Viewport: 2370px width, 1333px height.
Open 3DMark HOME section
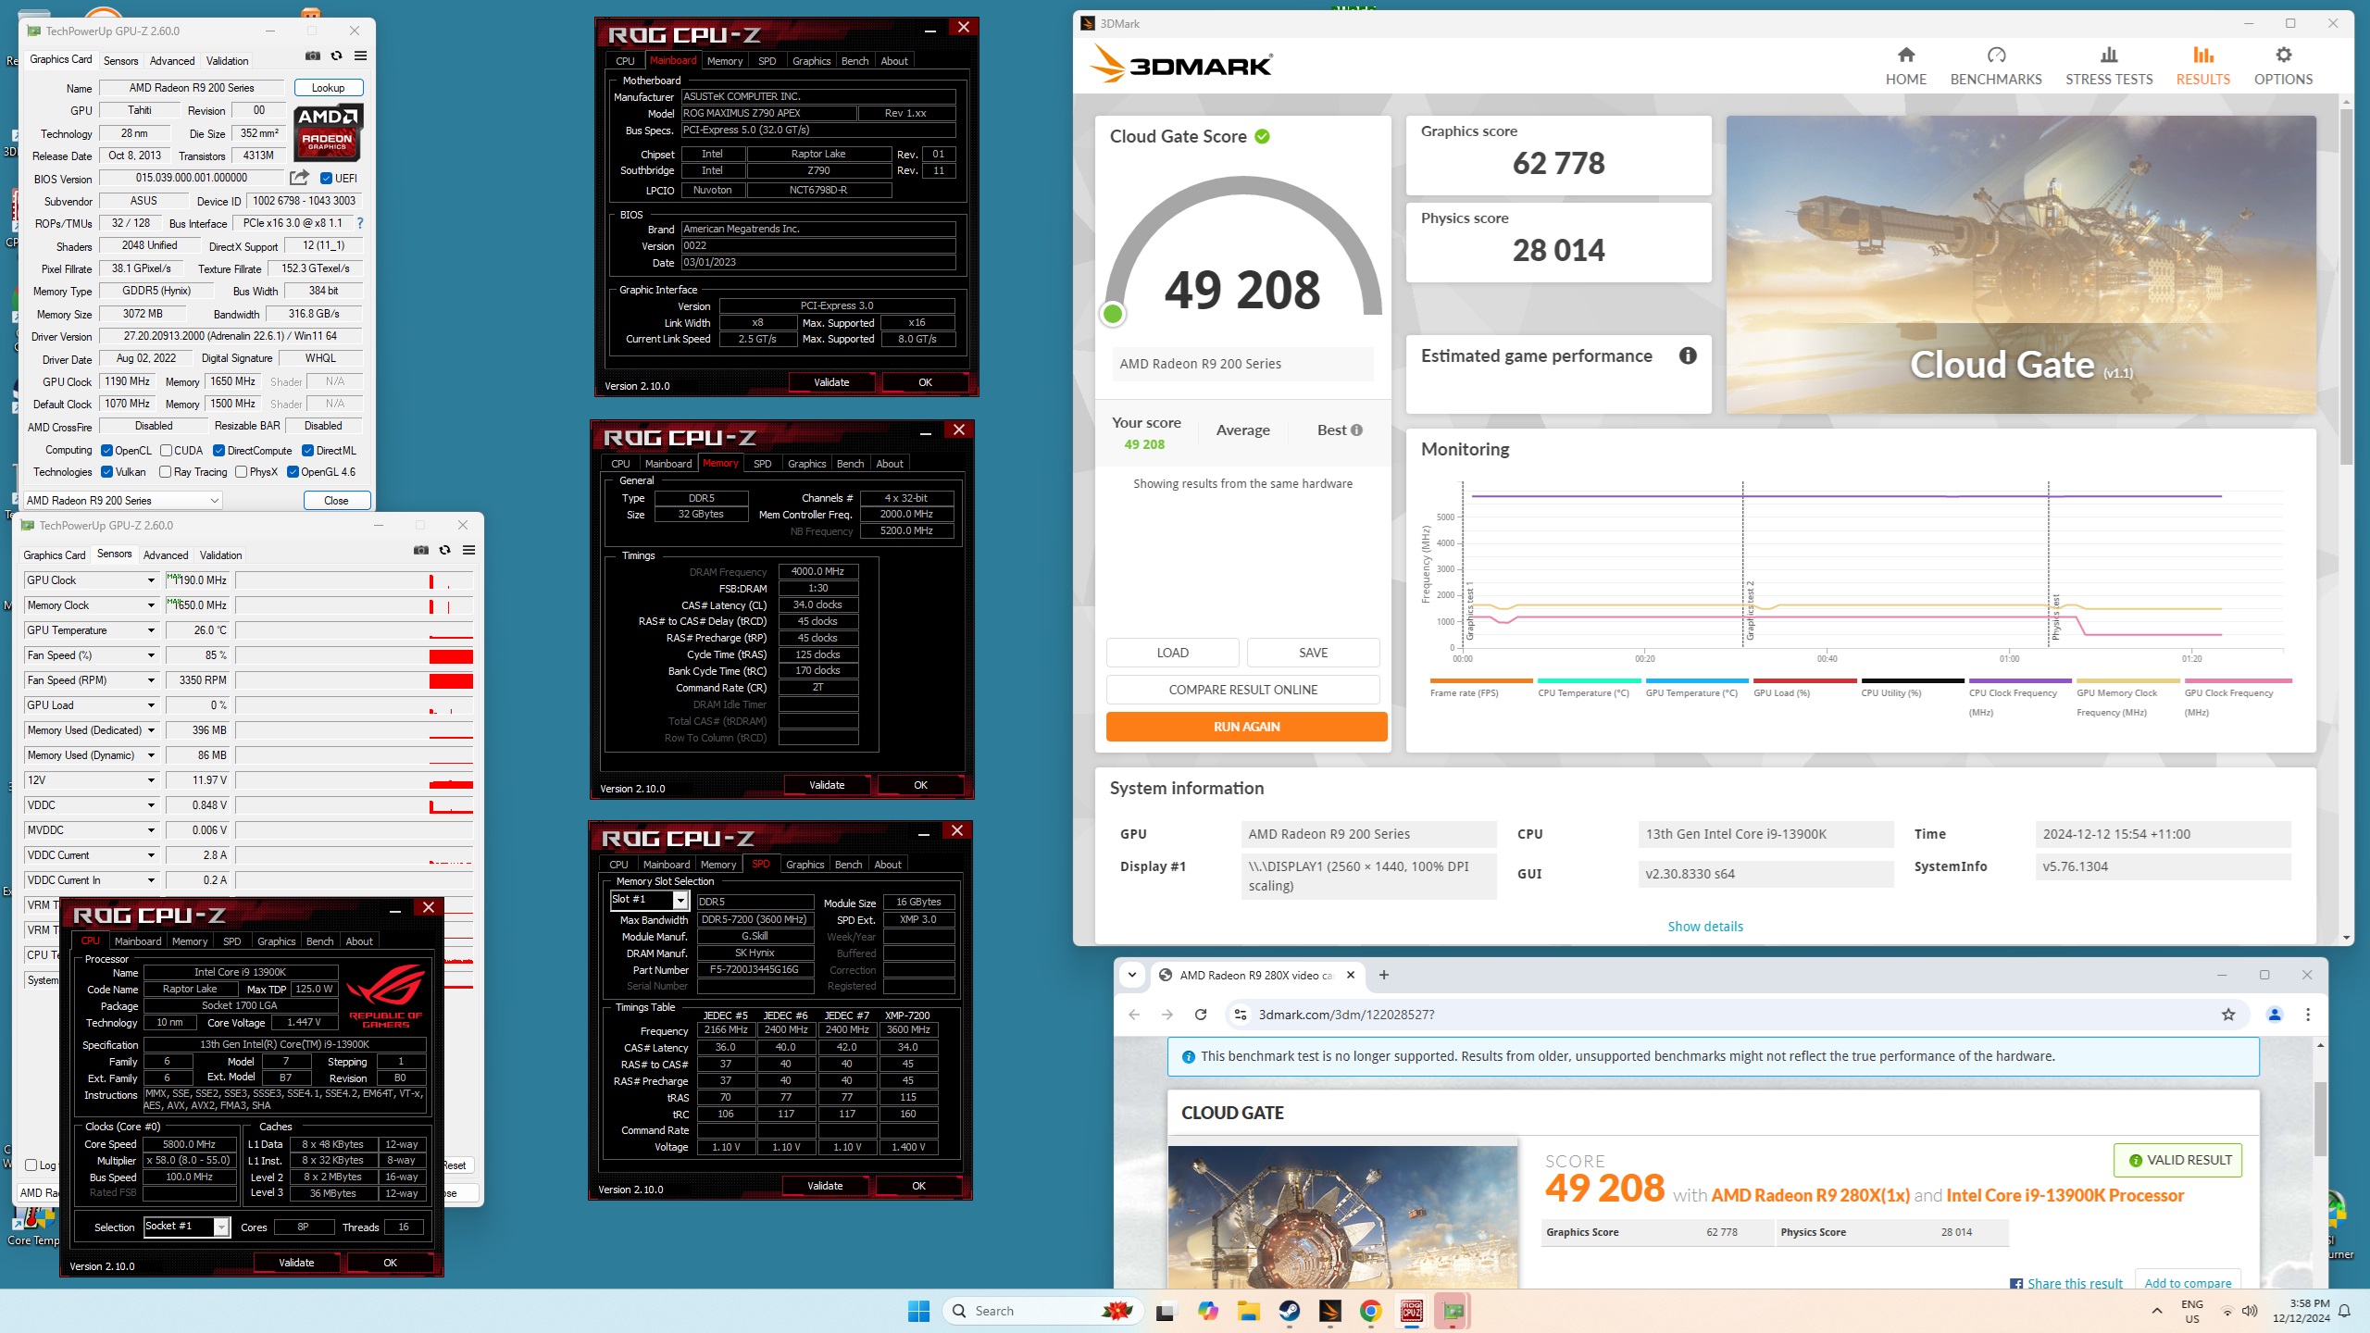(1905, 67)
